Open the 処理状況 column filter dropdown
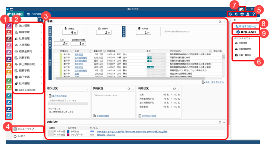Viewport: 269px width, 144px height. (x=72, y=51)
